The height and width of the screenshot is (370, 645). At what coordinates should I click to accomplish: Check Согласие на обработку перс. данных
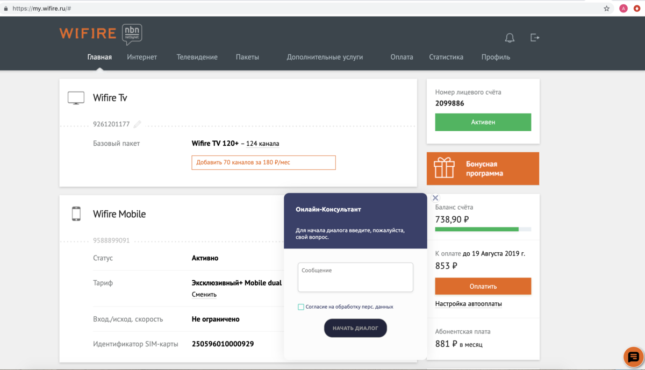301,307
